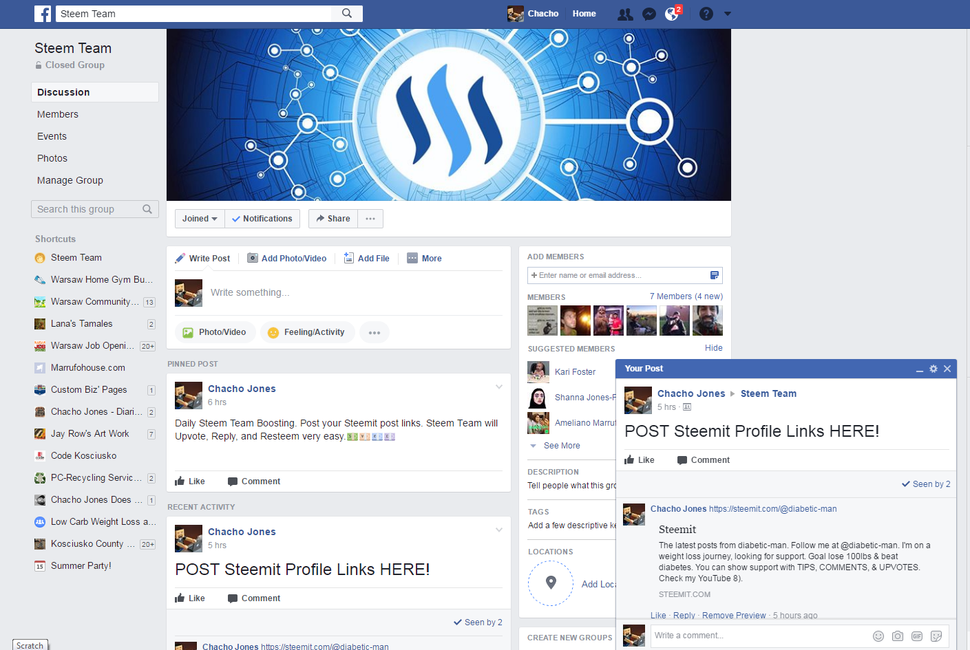Screen dimensions: 970x650
Task: Open Friend Requests icon in top bar
Action: 625,14
